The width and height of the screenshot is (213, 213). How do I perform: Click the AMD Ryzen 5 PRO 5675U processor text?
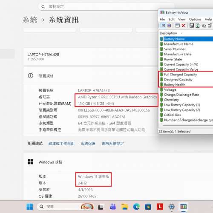(x=117, y=97)
